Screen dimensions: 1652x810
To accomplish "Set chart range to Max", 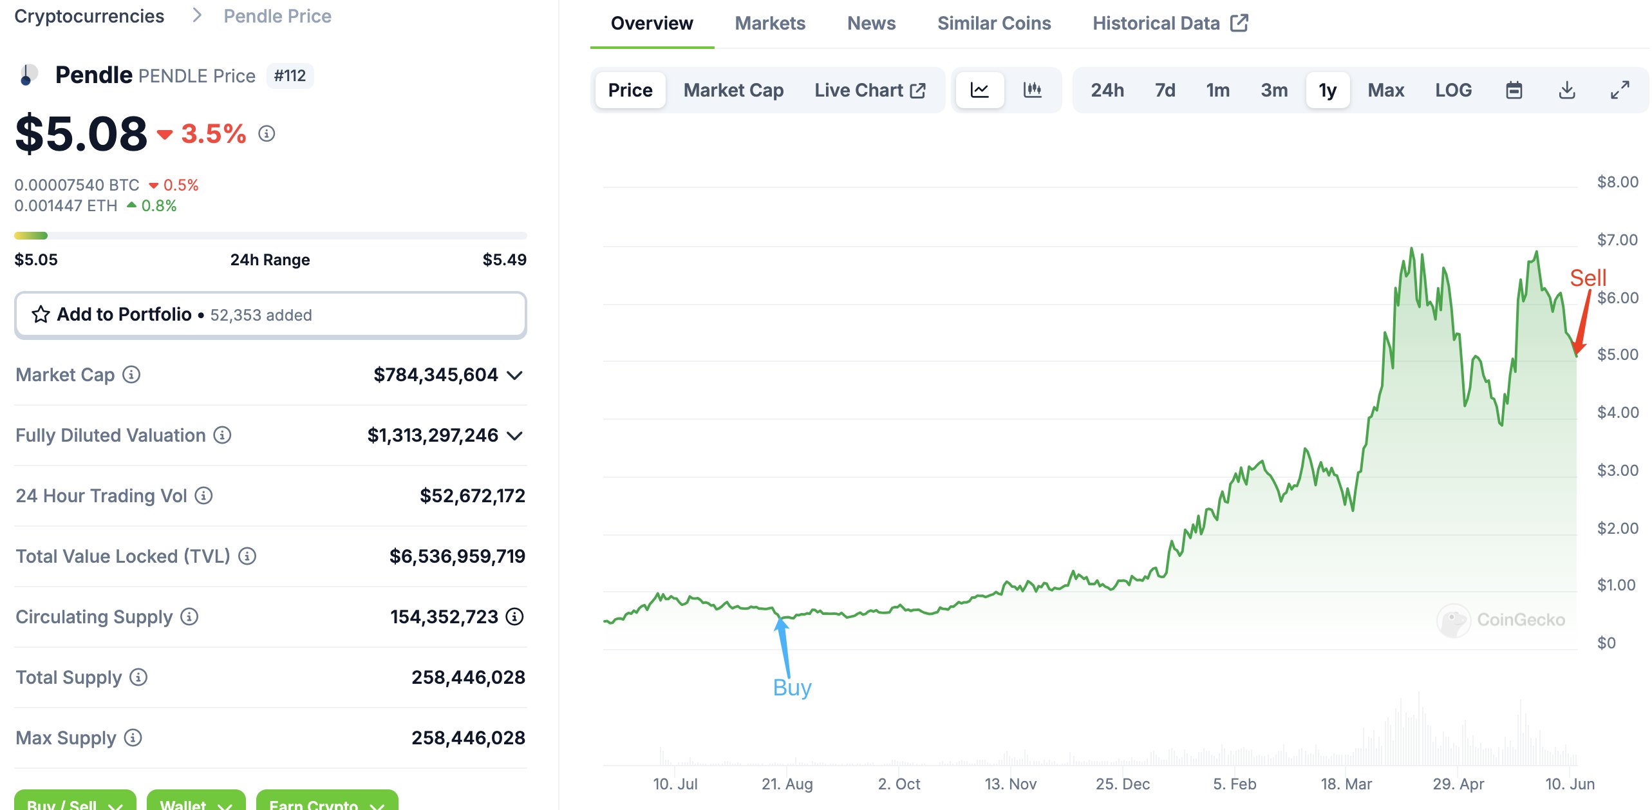I will 1386,90.
